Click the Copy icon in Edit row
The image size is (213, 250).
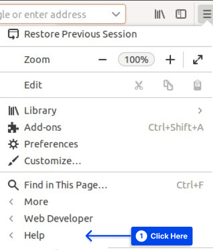[x=168, y=85]
